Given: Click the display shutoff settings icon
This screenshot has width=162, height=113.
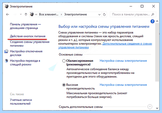Looking at the screenshot, I should pos(6,51).
